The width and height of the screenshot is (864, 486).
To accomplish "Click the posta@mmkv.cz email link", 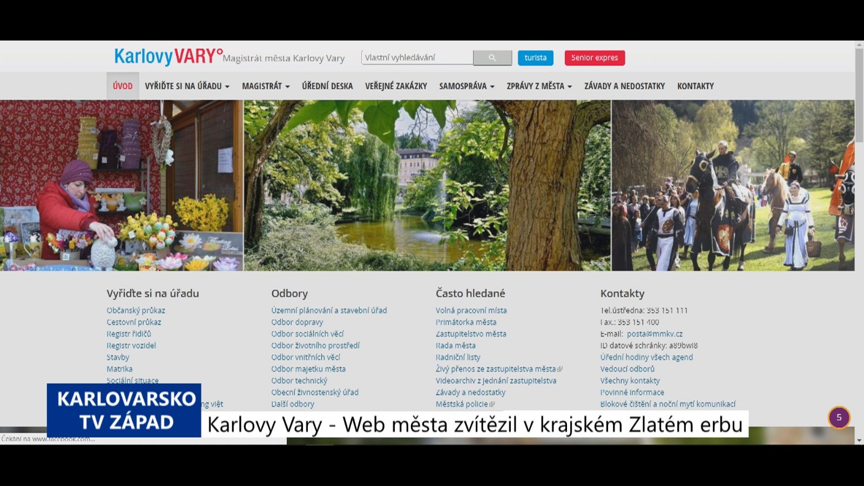I will [x=654, y=334].
